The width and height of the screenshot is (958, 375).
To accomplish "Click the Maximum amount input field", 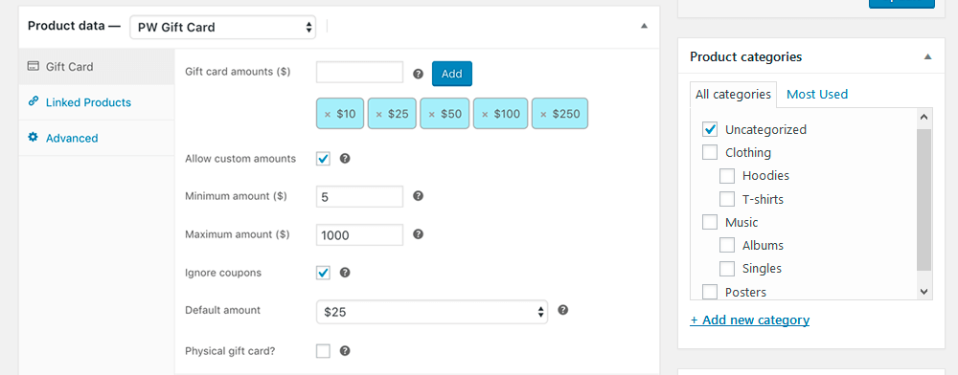I will pyautogui.click(x=360, y=234).
